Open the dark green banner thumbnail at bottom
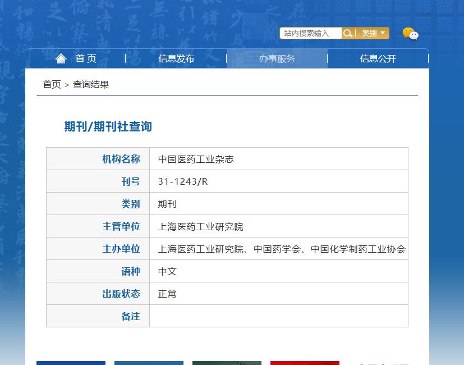Viewport: 464px width, 365px height. point(227,363)
